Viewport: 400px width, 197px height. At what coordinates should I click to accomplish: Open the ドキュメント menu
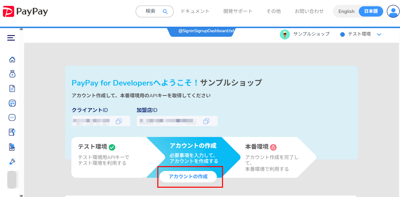(x=195, y=11)
